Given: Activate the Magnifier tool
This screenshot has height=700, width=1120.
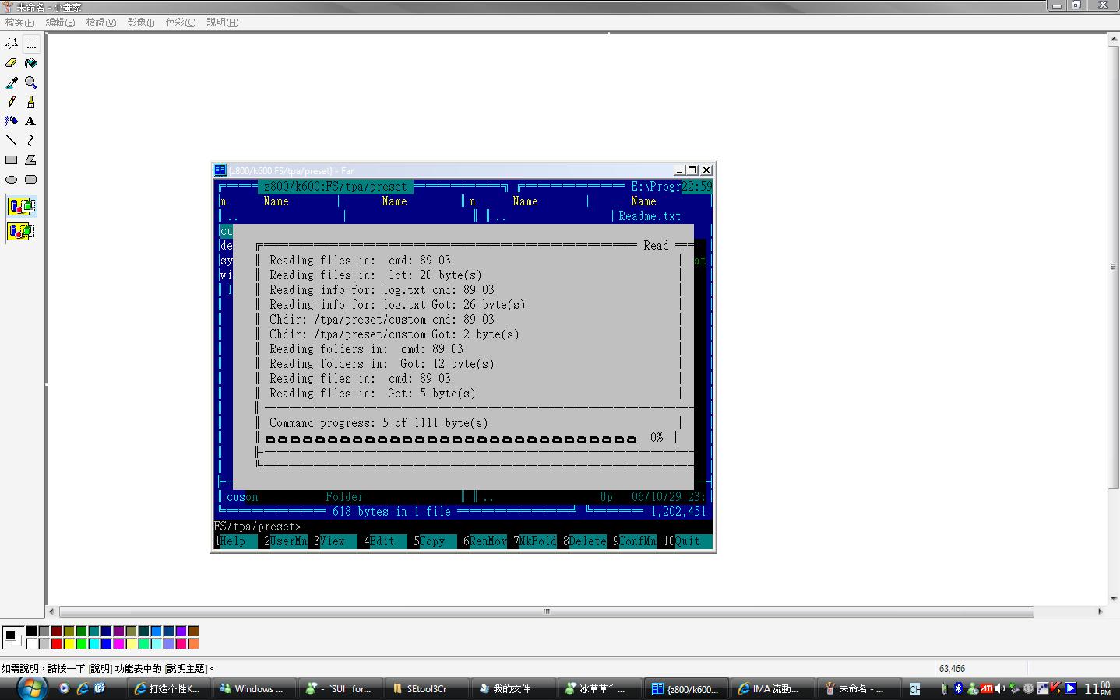Looking at the screenshot, I should (31, 82).
